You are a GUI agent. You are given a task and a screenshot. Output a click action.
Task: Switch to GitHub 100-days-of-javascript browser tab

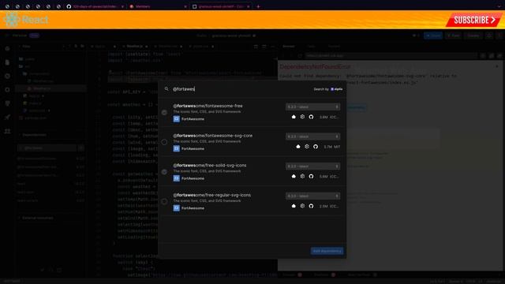(95, 6)
